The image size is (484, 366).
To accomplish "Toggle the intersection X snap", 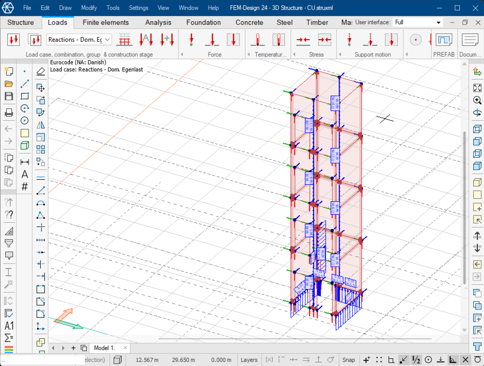I will [465, 360].
